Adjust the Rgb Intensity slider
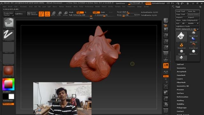Screen dimensions: 204x115 [x=80, y=15]
